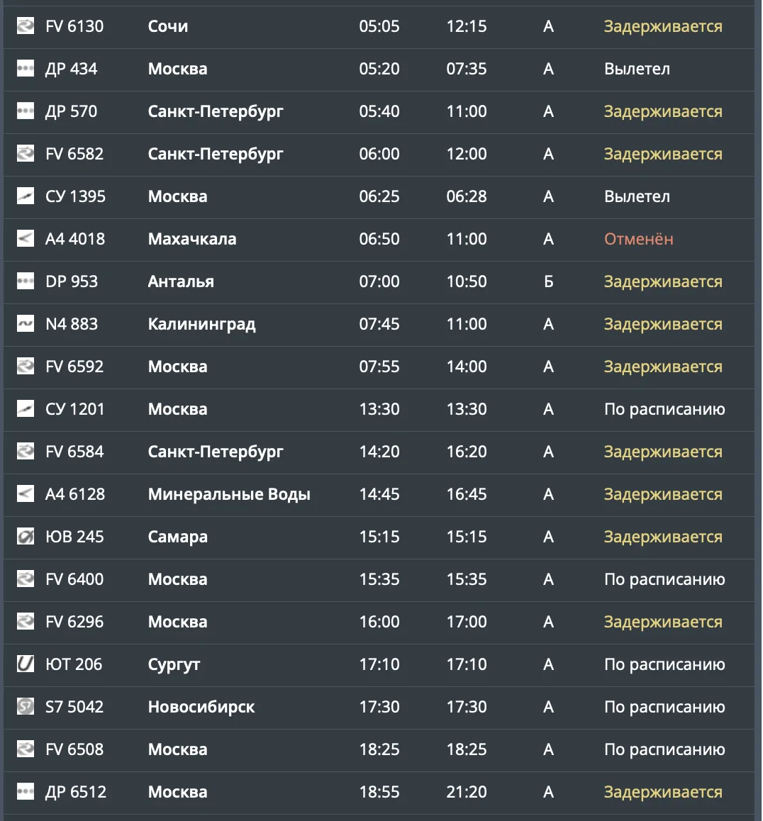This screenshot has width=763, height=821.
Task: Click the S7 logo beside S7 5042
Action: coord(25,706)
